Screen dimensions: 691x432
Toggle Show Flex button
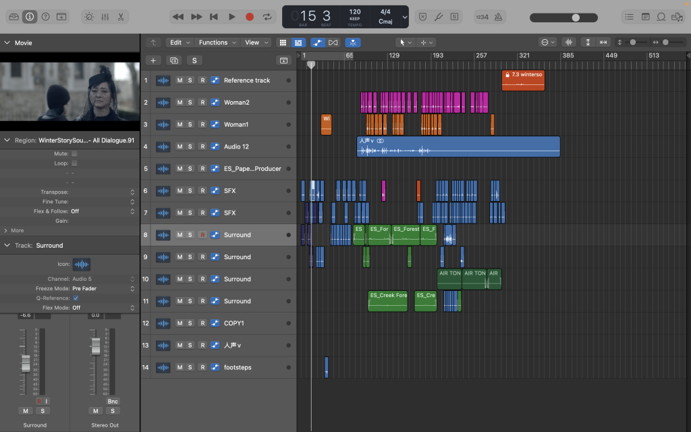[x=333, y=43]
